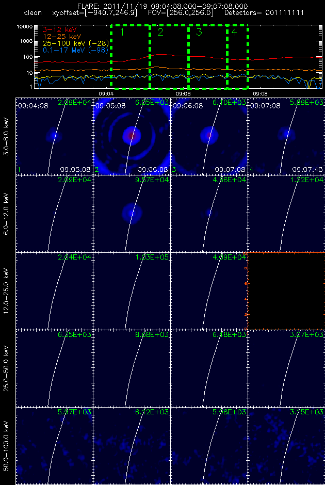
Task: Select the orange 12-25 keV legend entry
Action: pyautogui.click(x=62, y=37)
